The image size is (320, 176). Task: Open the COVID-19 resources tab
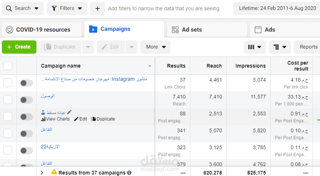41,30
